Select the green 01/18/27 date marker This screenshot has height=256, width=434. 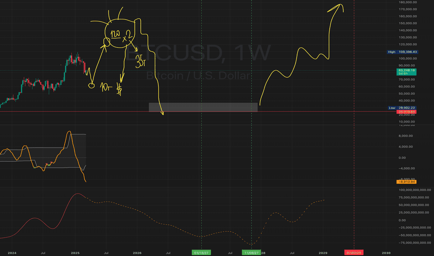click(202, 253)
